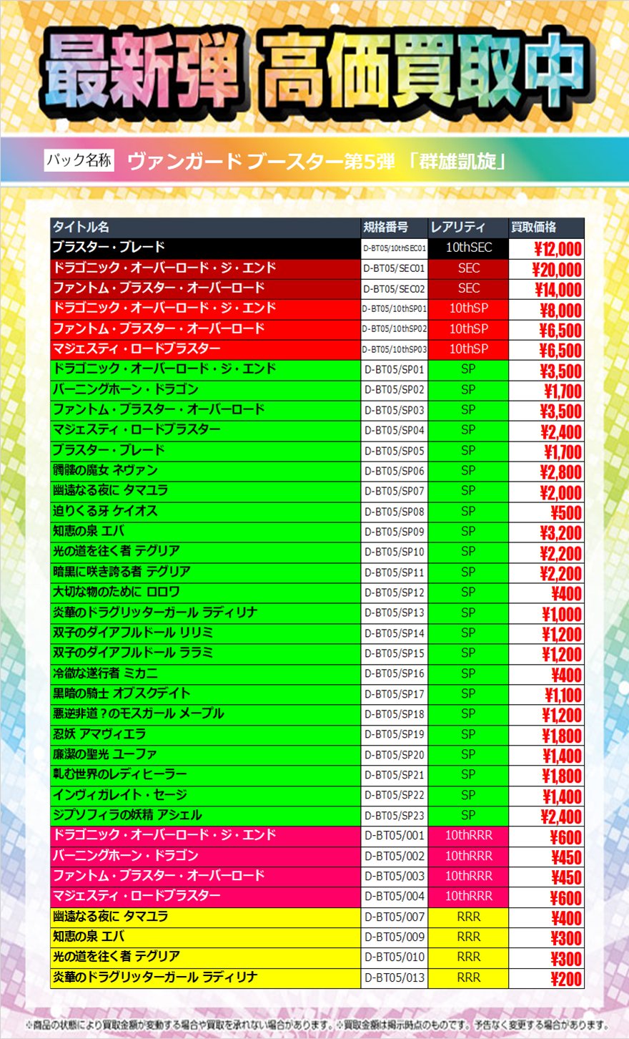Select card number D-BT05/SP13
Image resolution: width=629 pixels, height=1039 pixels.
point(395,613)
